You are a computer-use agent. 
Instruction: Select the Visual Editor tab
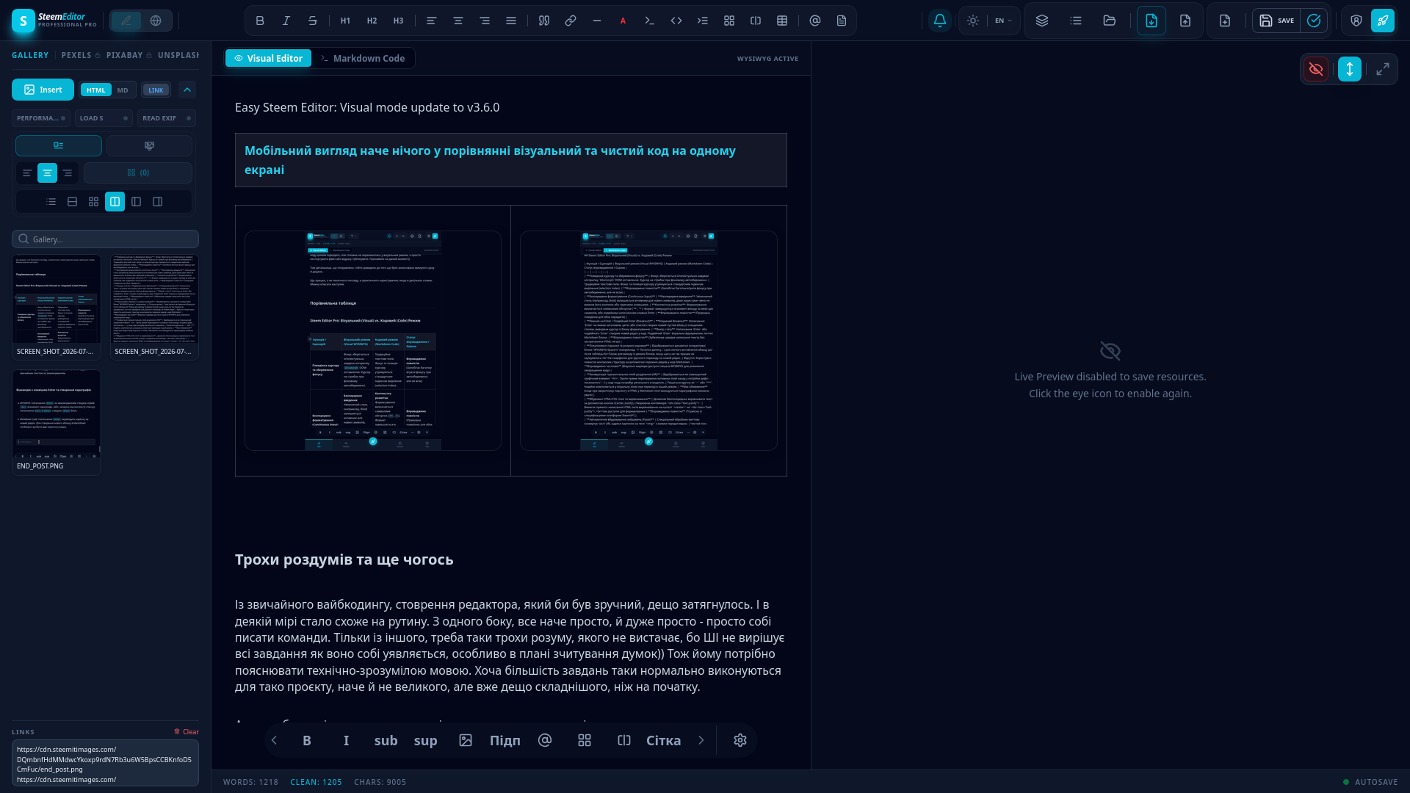tap(268, 58)
